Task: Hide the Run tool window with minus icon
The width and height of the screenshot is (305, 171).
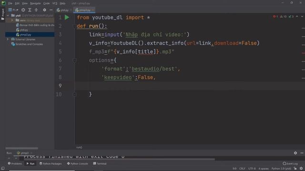Action: [302, 153]
